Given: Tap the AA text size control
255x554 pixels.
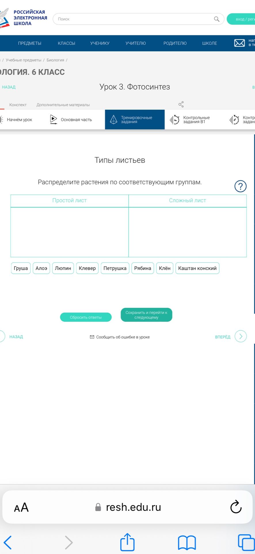Looking at the screenshot, I should coord(21,507).
